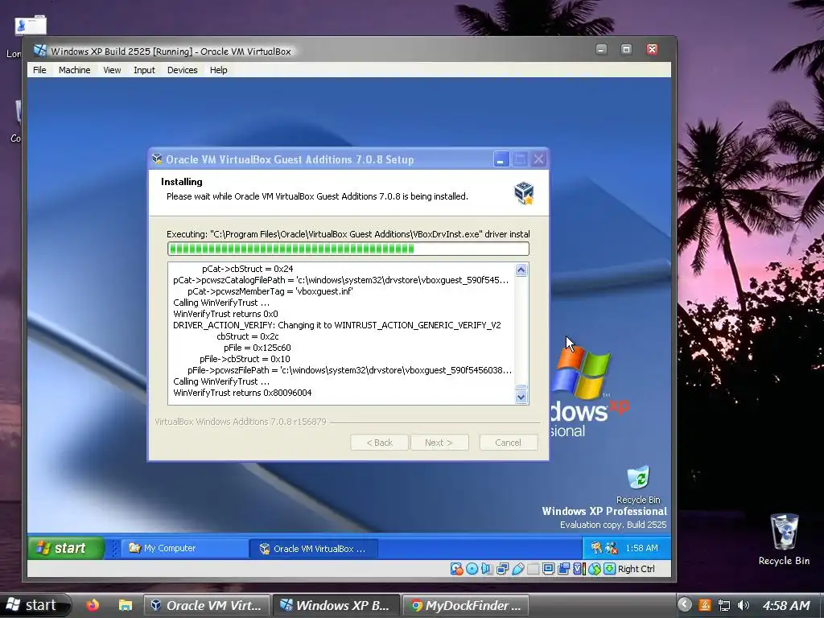Click the USB devices status icon
The width and height of the screenshot is (824, 618).
pyautogui.click(x=517, y=569)
